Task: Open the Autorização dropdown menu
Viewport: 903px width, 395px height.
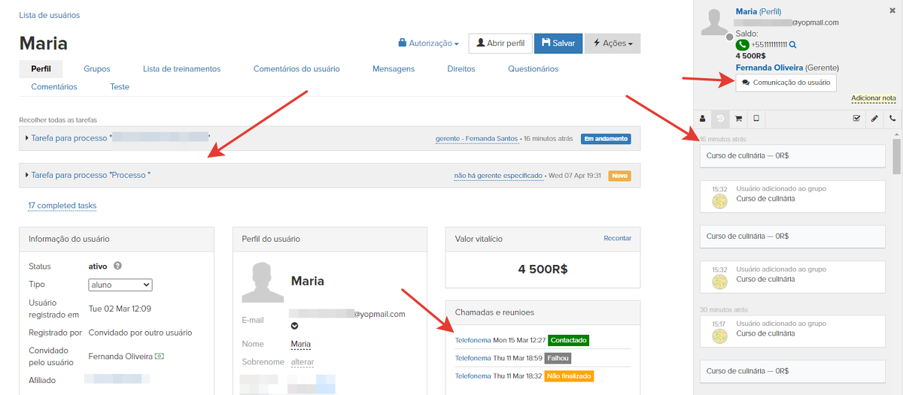Action: click(428, 44)
